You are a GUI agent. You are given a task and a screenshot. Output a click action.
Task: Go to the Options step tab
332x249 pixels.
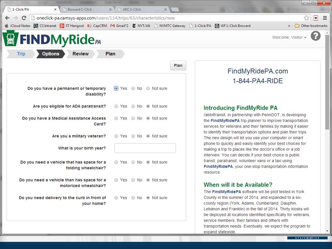(50, 54)
